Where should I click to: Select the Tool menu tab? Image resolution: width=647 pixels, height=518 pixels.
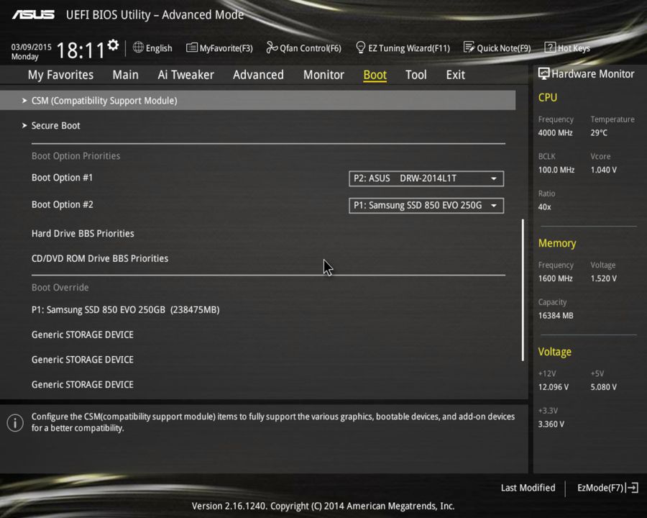coord(416,74)
